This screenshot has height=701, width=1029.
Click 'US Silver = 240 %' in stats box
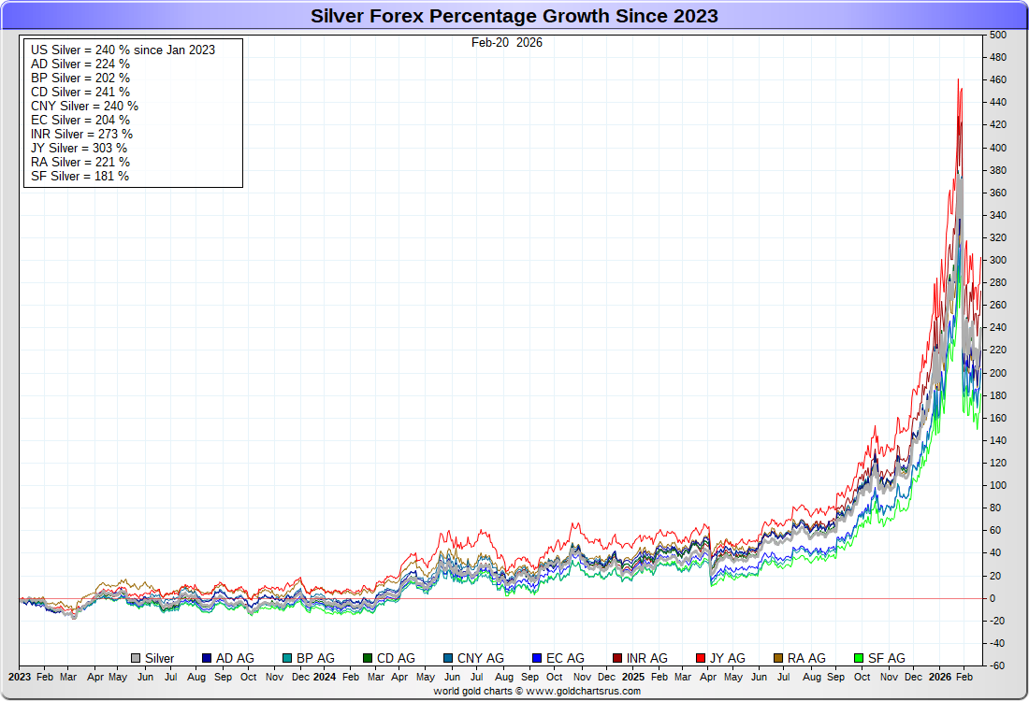tap(123, 50)
